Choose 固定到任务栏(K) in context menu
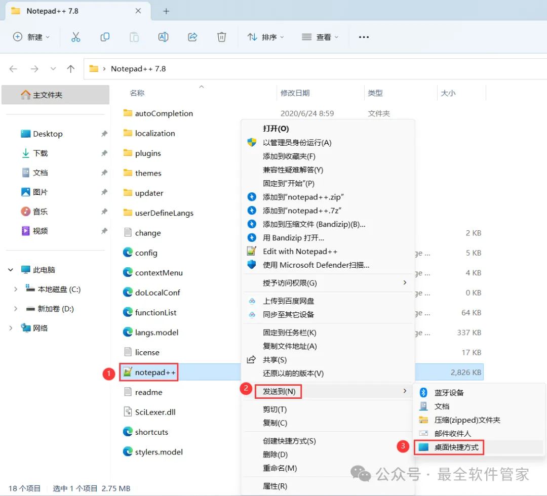Screen dimensions: 547x496 (290, 333)
